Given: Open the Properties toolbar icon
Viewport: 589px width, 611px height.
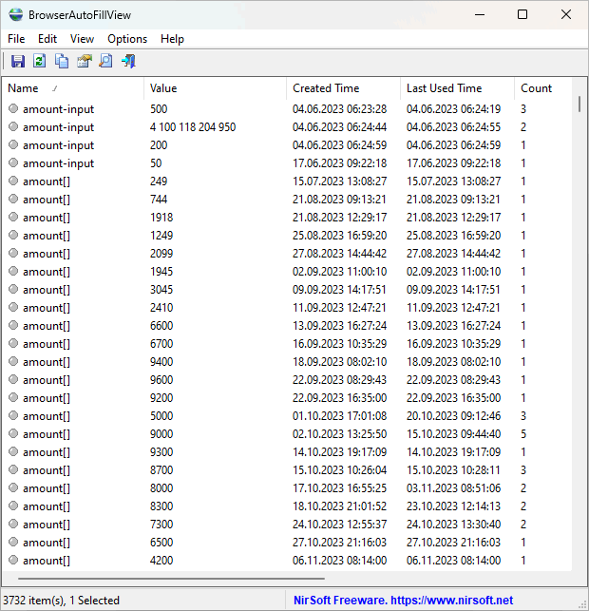Looking at the screenshot, I should click(x=85, y=62).
